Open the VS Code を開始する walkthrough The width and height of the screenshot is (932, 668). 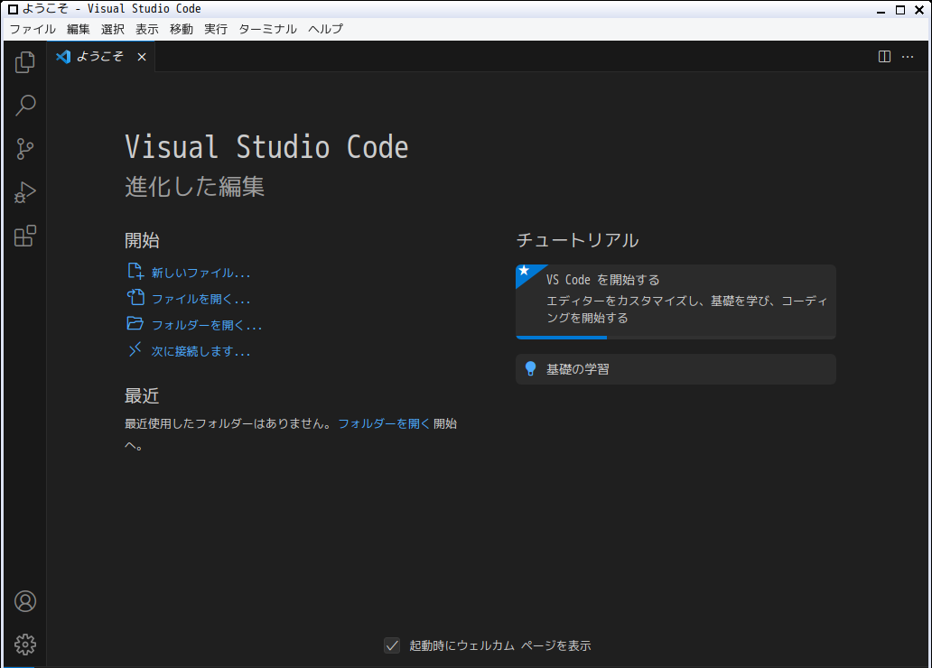(676, 302)
